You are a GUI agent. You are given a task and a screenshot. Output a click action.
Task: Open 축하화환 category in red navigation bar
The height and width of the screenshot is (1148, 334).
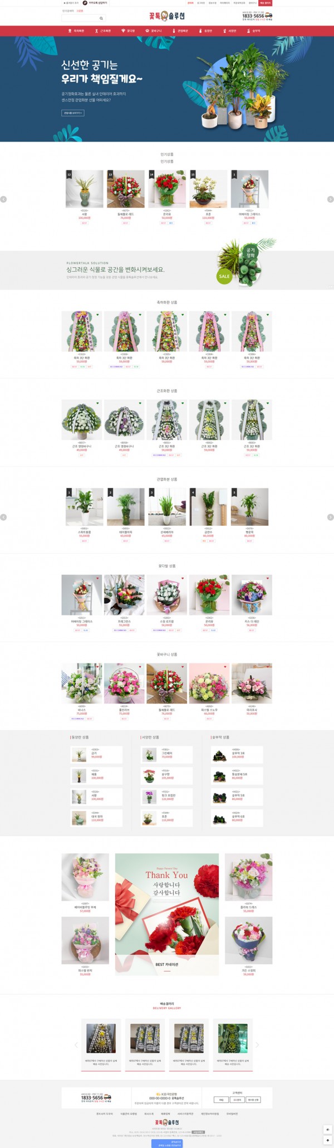pos(77,31)
